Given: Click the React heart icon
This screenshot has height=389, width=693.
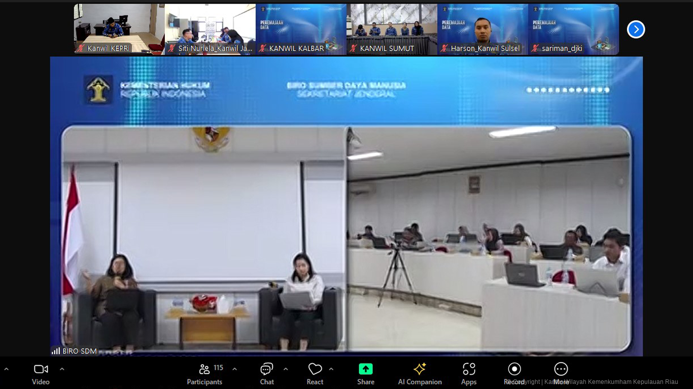Looking at the screenshot, I should (315, 369).
